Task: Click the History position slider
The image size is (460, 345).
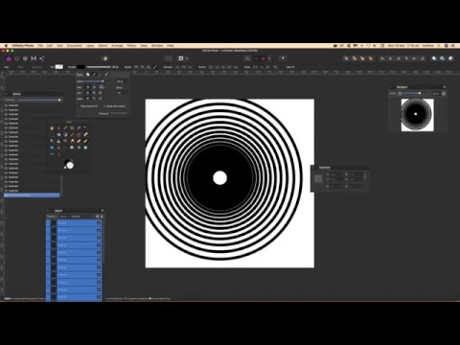Action: (x=38, y=100)
